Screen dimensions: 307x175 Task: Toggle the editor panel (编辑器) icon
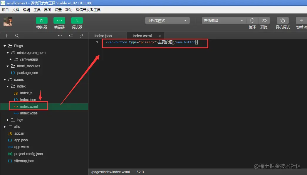click(x=59, y=20)
